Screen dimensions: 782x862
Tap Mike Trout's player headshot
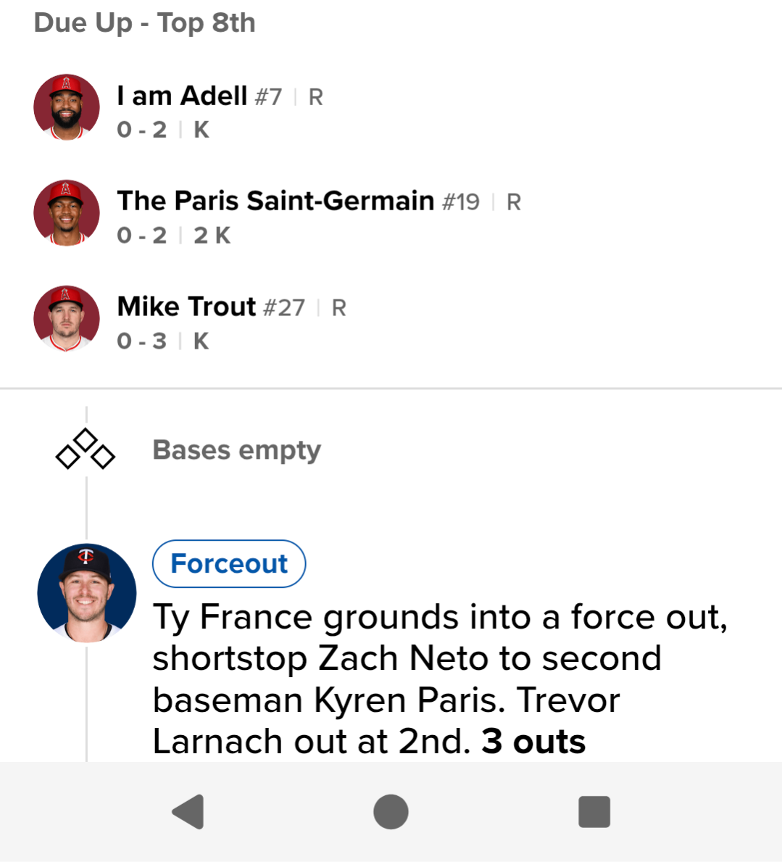[67, 318]
